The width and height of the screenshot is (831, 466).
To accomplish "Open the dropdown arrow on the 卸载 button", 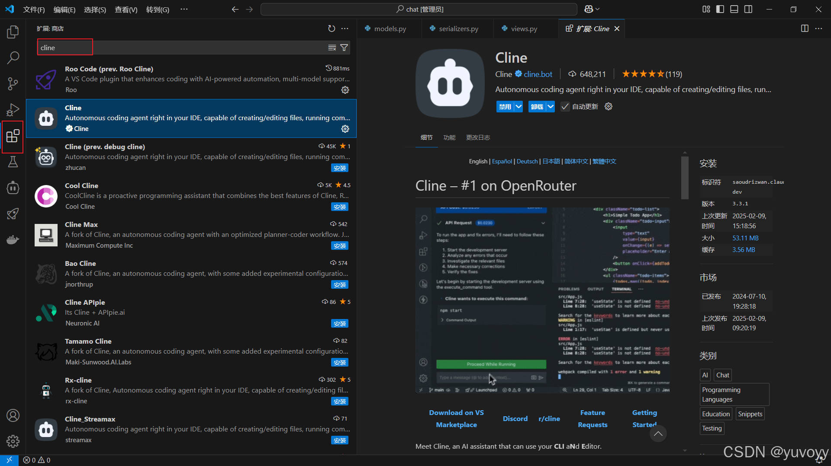I will click(550, 106).
